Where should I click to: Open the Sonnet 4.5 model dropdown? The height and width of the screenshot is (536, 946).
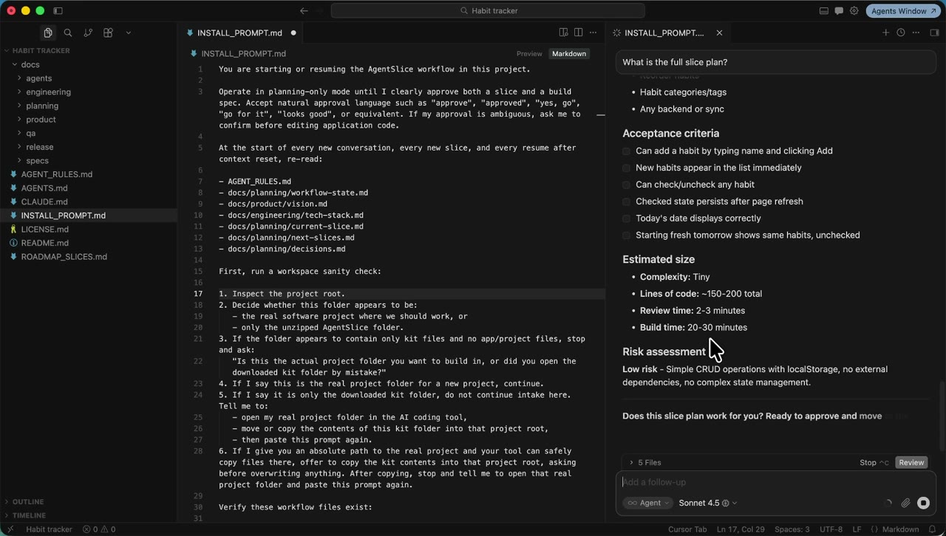coord(707,503)
